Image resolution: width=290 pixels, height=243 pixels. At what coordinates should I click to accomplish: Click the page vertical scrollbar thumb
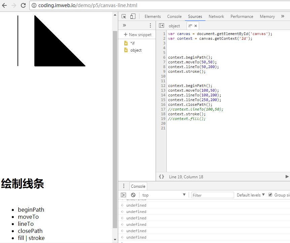click(x=115, y=129)
